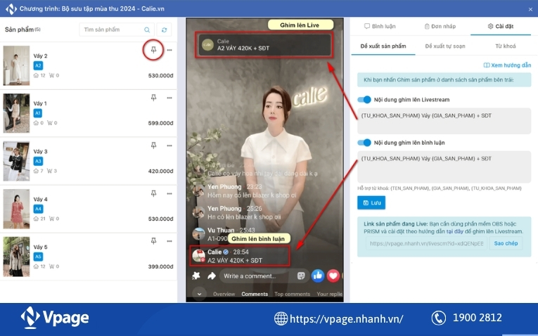Open the Váy 3 product thumbnail
The width and height of the screenshot is (538, 336).
[x=16, y=161]
